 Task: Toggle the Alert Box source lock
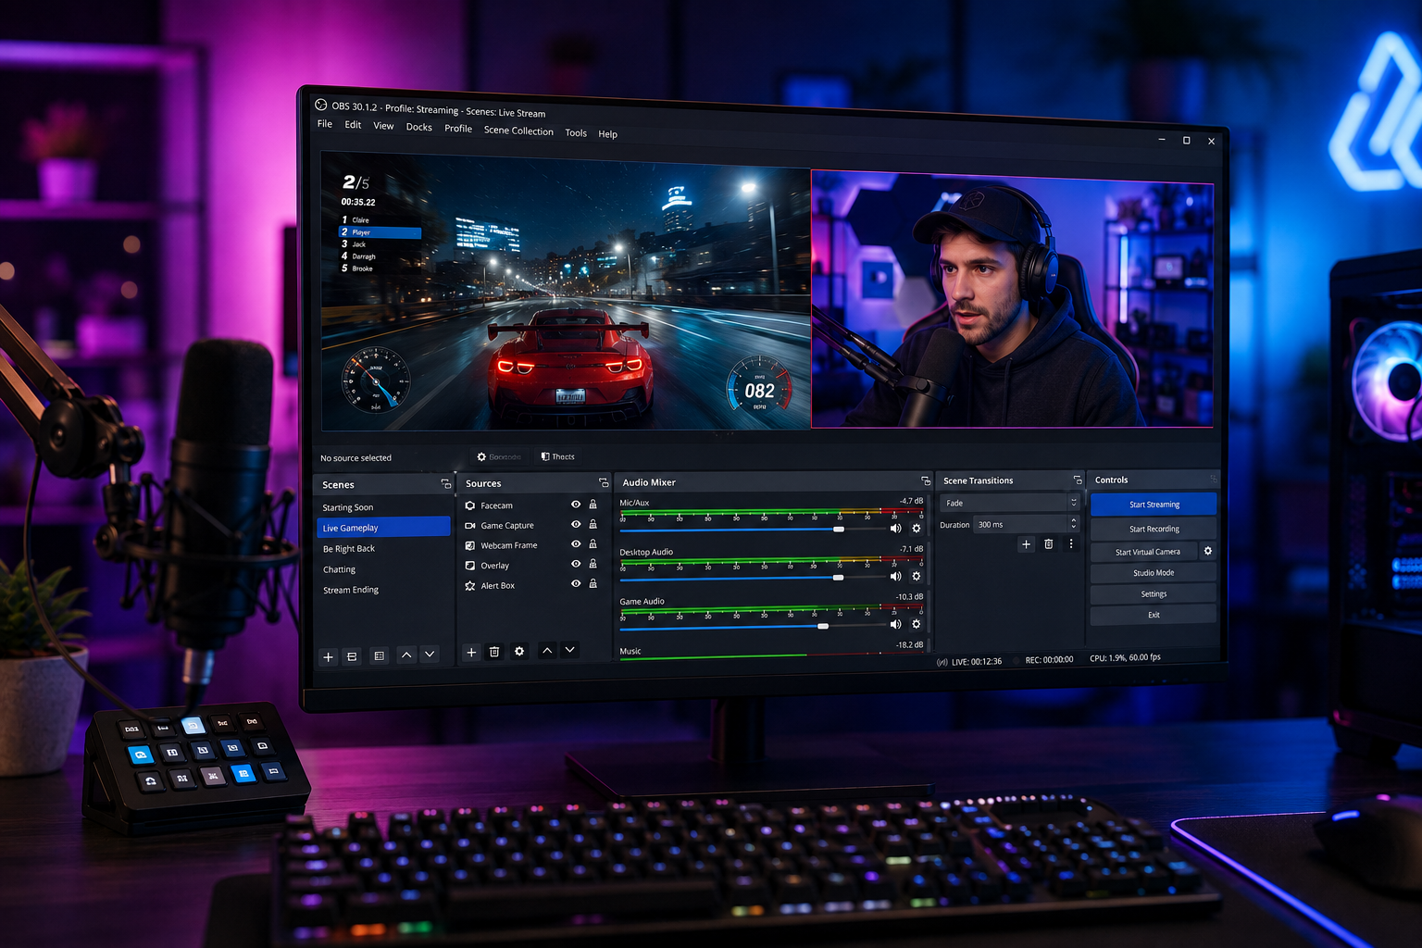[x=593, y=583]
